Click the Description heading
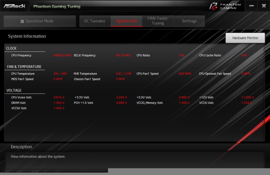Viewport: 270px width, 175px height. 21,147
